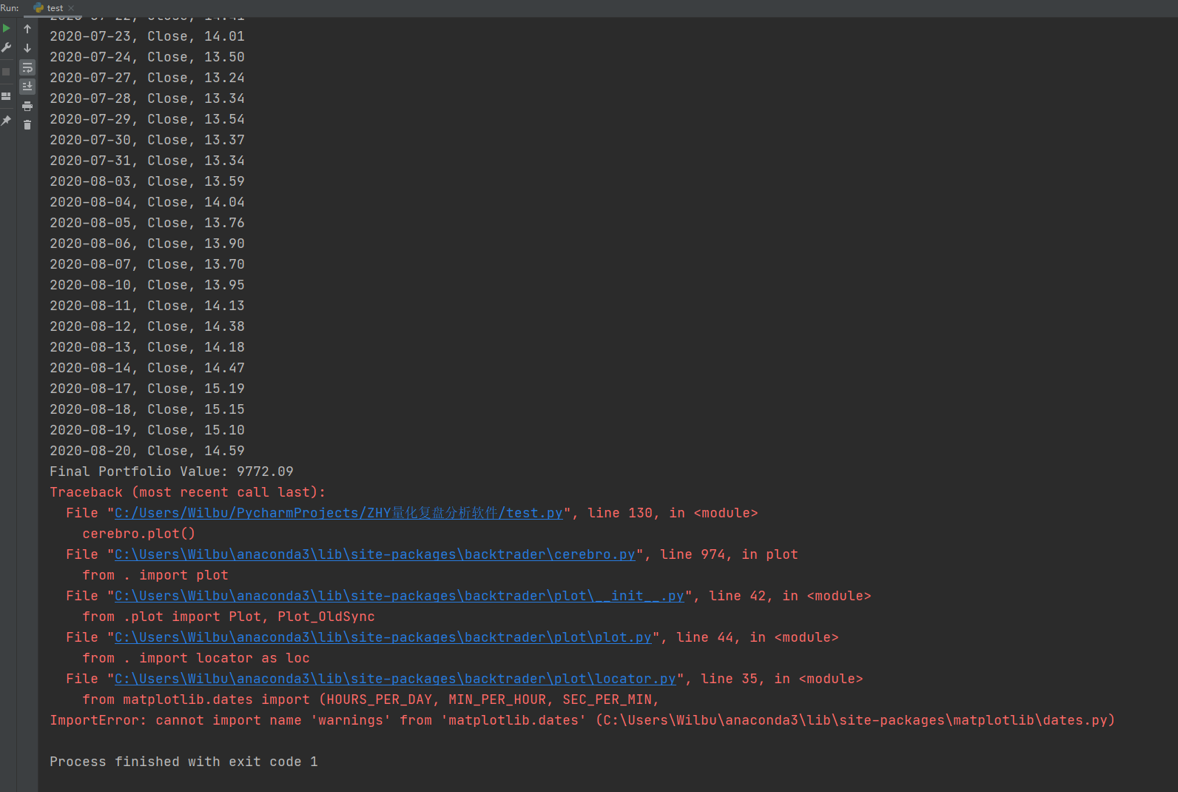Print the console output using the printer icon
The image size is (1178, 792).
(x=27, y=106)
